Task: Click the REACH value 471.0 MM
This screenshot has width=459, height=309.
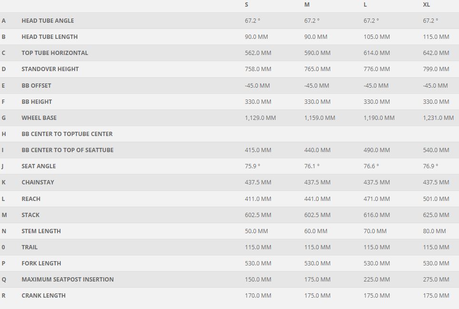Action: click(x=377, y=199)
